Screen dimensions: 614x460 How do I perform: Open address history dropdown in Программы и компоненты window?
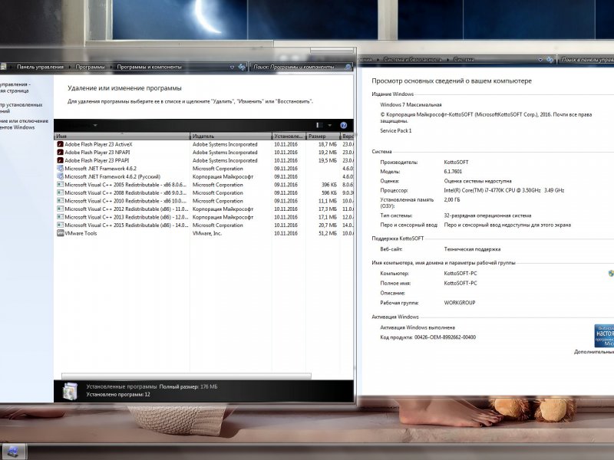point(232,67)
